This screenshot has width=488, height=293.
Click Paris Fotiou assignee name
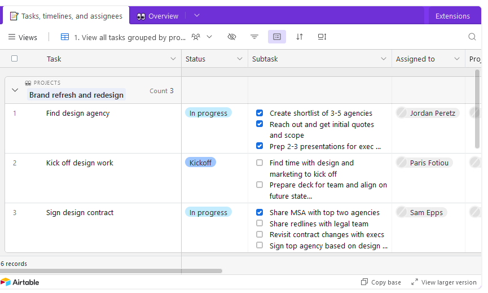tap(429, 163)
